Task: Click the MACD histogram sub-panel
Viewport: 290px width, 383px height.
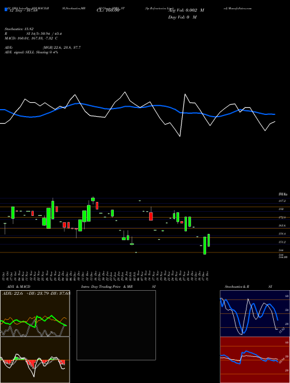Action: pos(35,360)
